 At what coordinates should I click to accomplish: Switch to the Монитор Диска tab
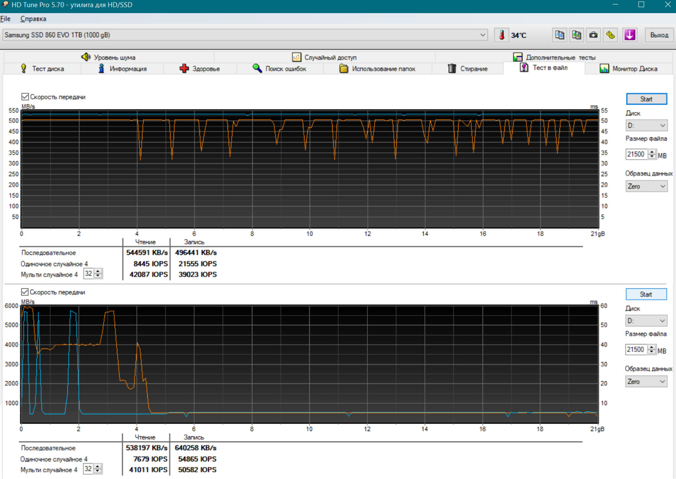coord(628,69)
